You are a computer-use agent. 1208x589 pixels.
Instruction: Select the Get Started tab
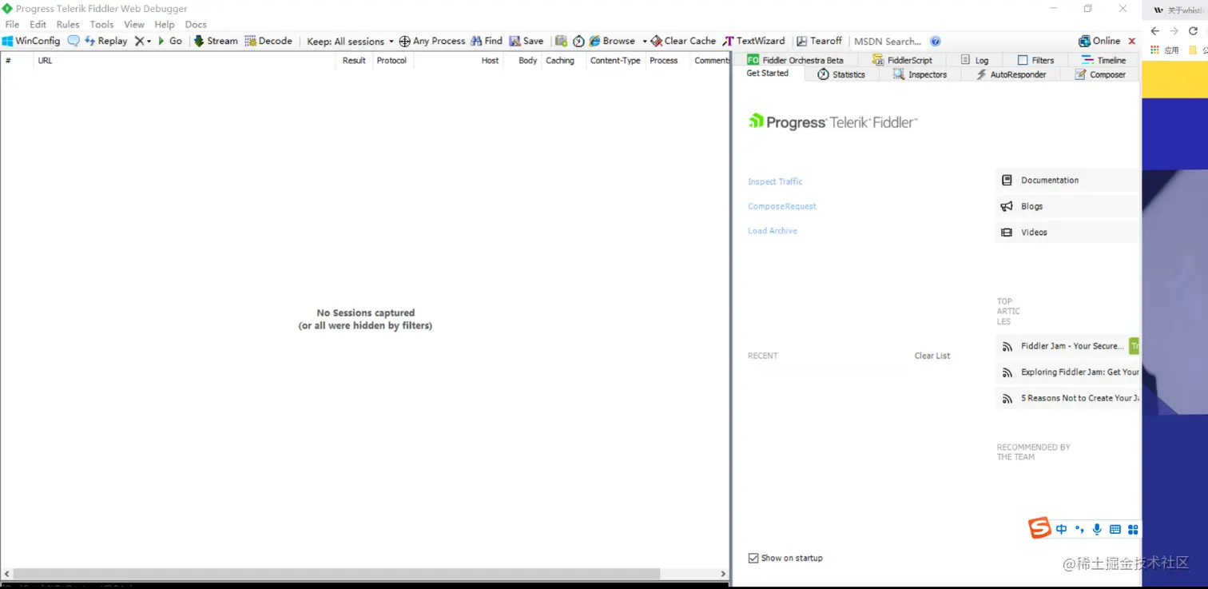768,73
